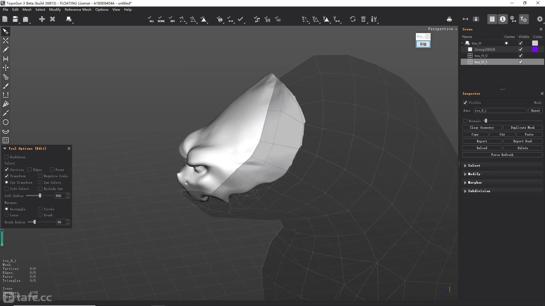Open the View menu
The height and width of the screenshot is (306, 545).
(116, 9)
